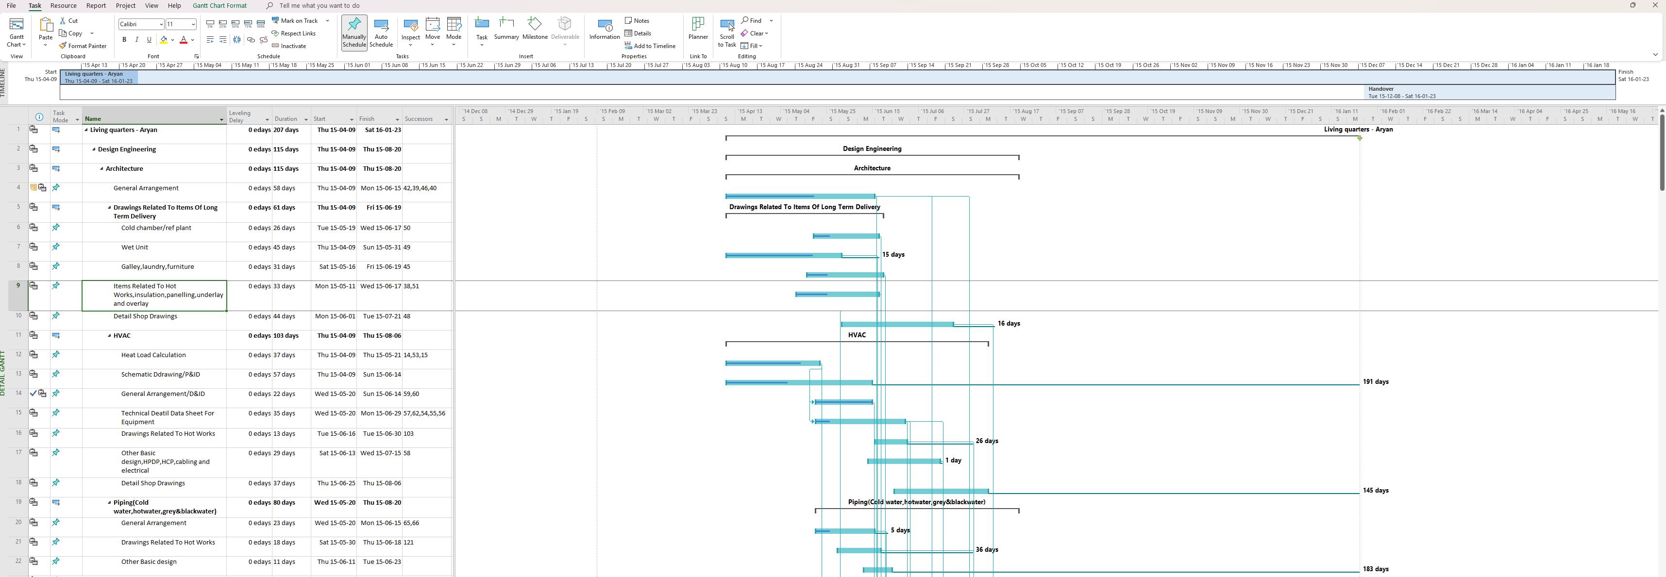Image resolution: width=1666 pixels, height=577 pixels.
Task: Open the Gantt Chart Format tab
Action: (220, 6)
